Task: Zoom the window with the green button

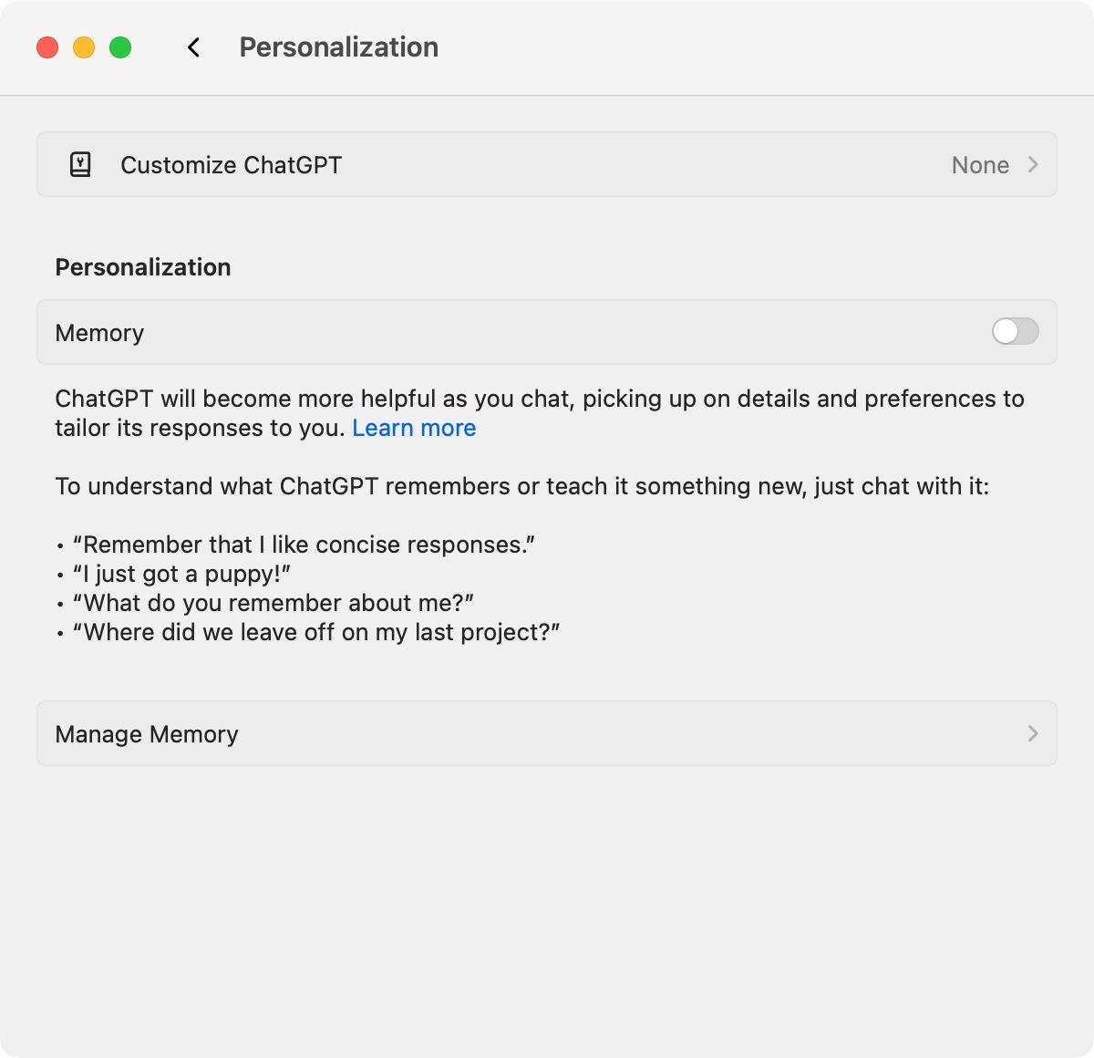Action: 120,47
